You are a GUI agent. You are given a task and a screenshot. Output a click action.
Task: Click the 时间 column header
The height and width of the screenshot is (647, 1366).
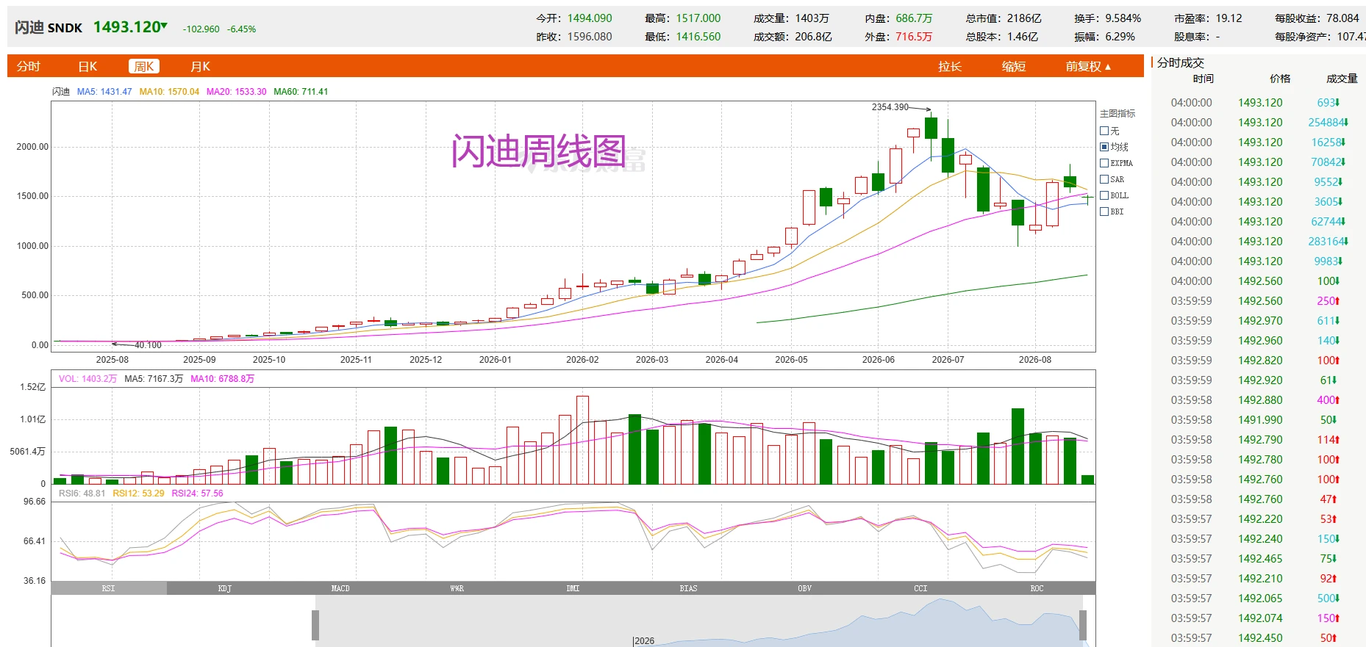(x=1203, y=79)
